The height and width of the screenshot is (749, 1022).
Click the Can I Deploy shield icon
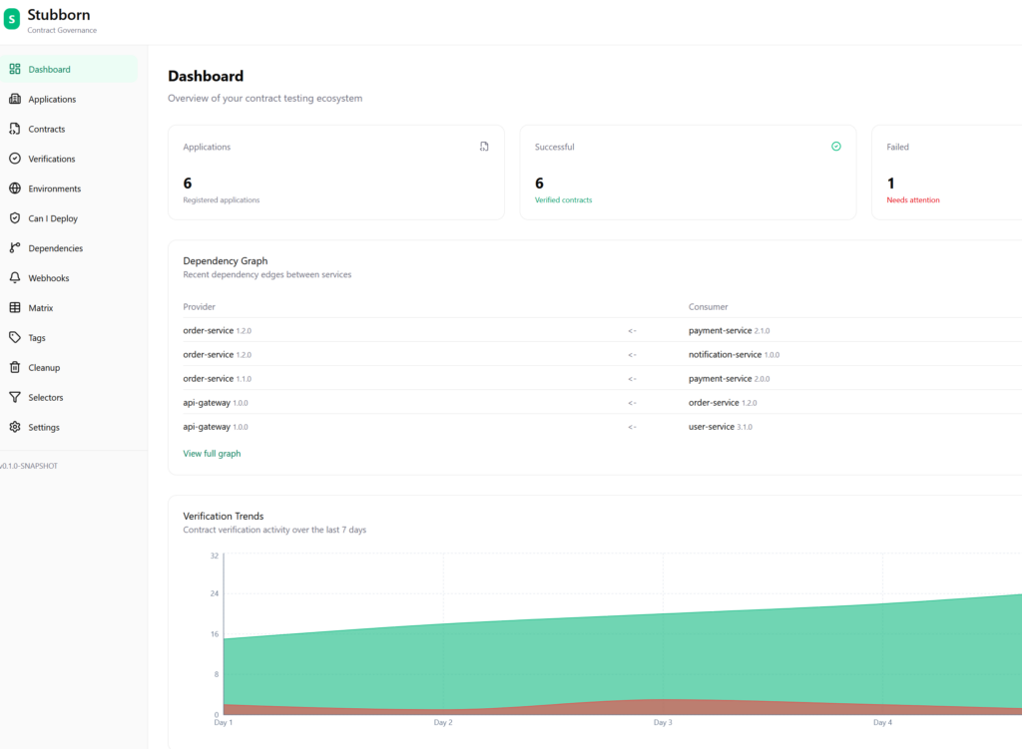point(15,218)
